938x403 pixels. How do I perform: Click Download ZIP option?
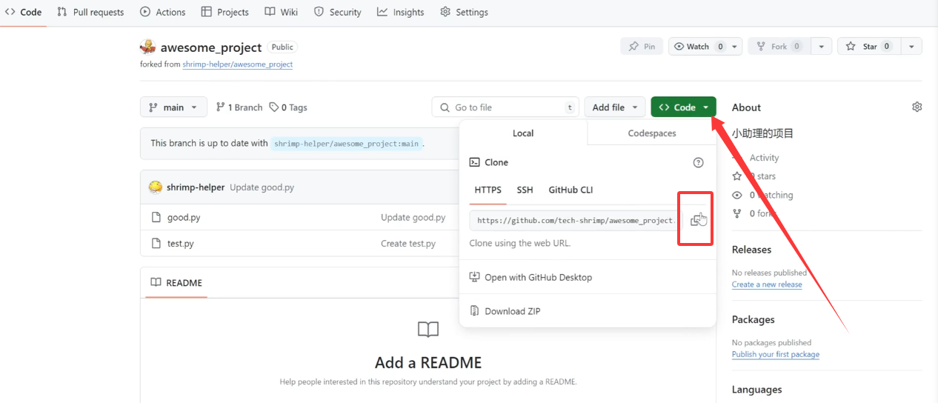(512, 311)
